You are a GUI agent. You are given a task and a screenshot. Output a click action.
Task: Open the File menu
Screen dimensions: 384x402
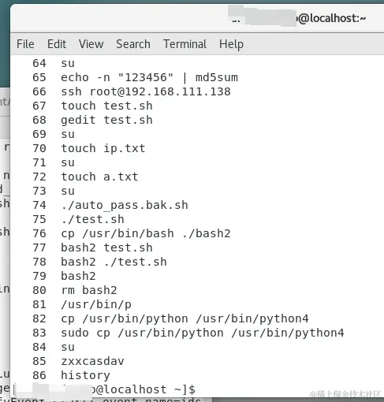click(25, 44)
